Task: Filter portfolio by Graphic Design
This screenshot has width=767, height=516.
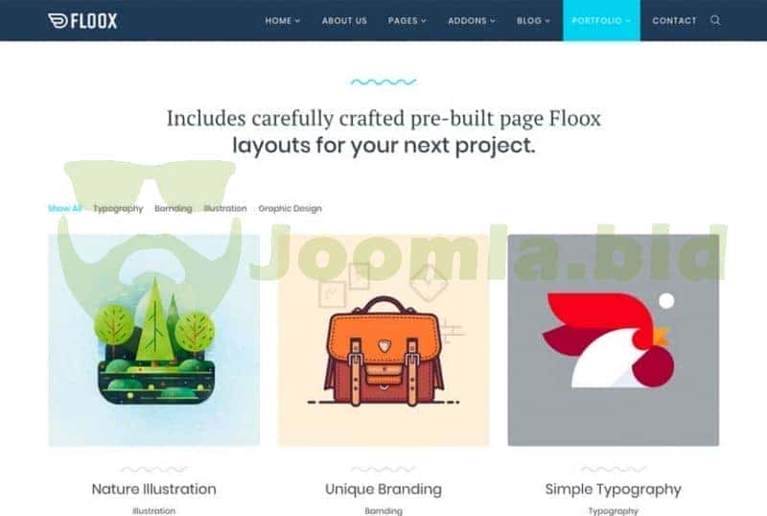Action: (x=291, y=208)
